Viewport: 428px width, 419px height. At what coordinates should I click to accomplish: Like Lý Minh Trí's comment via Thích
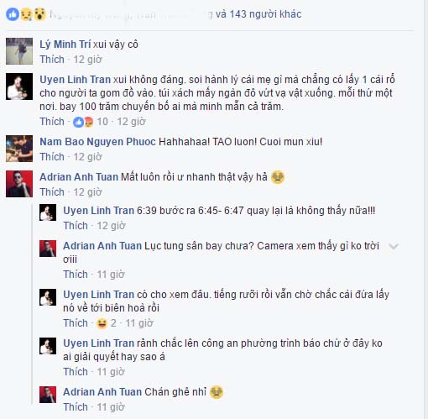coord(52,60)
